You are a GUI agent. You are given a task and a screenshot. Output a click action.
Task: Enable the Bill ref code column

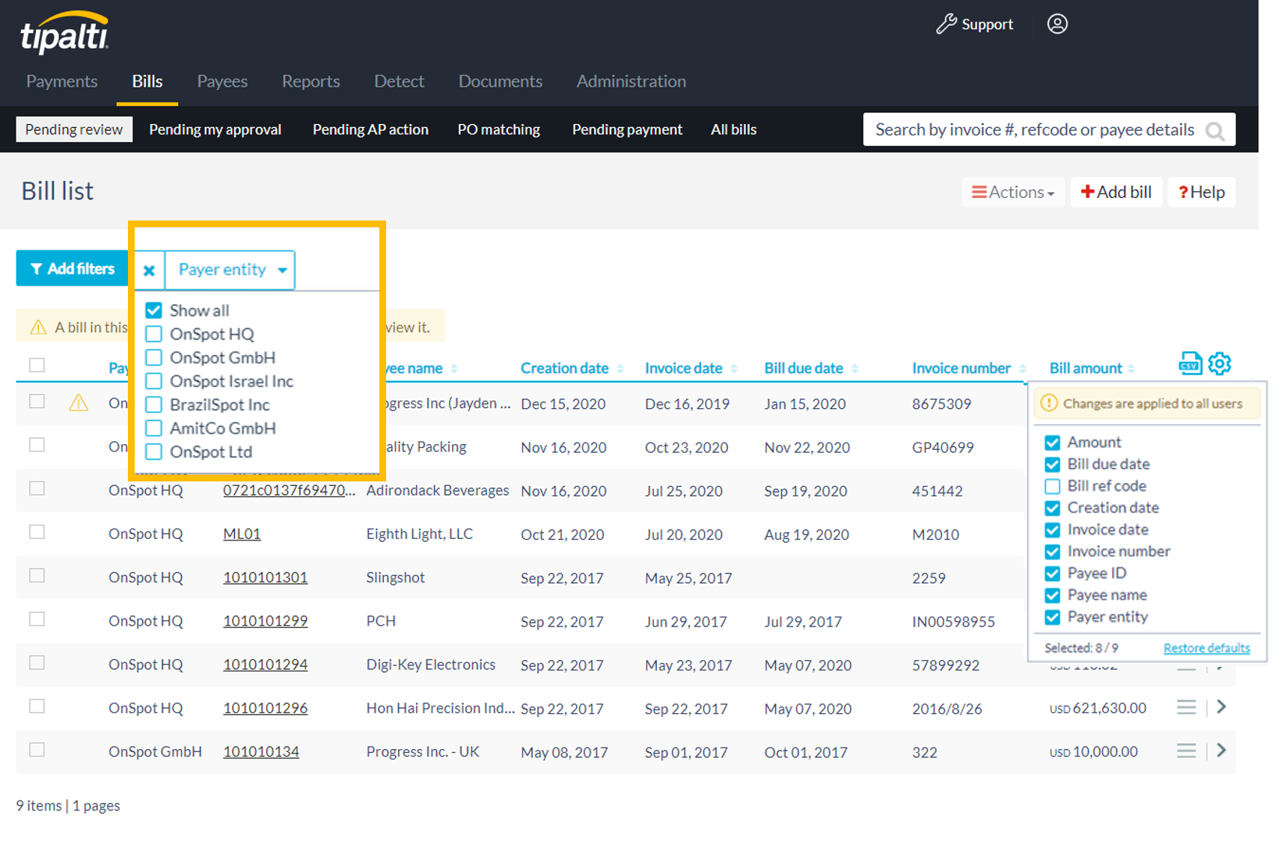(x=1054, y=486)
